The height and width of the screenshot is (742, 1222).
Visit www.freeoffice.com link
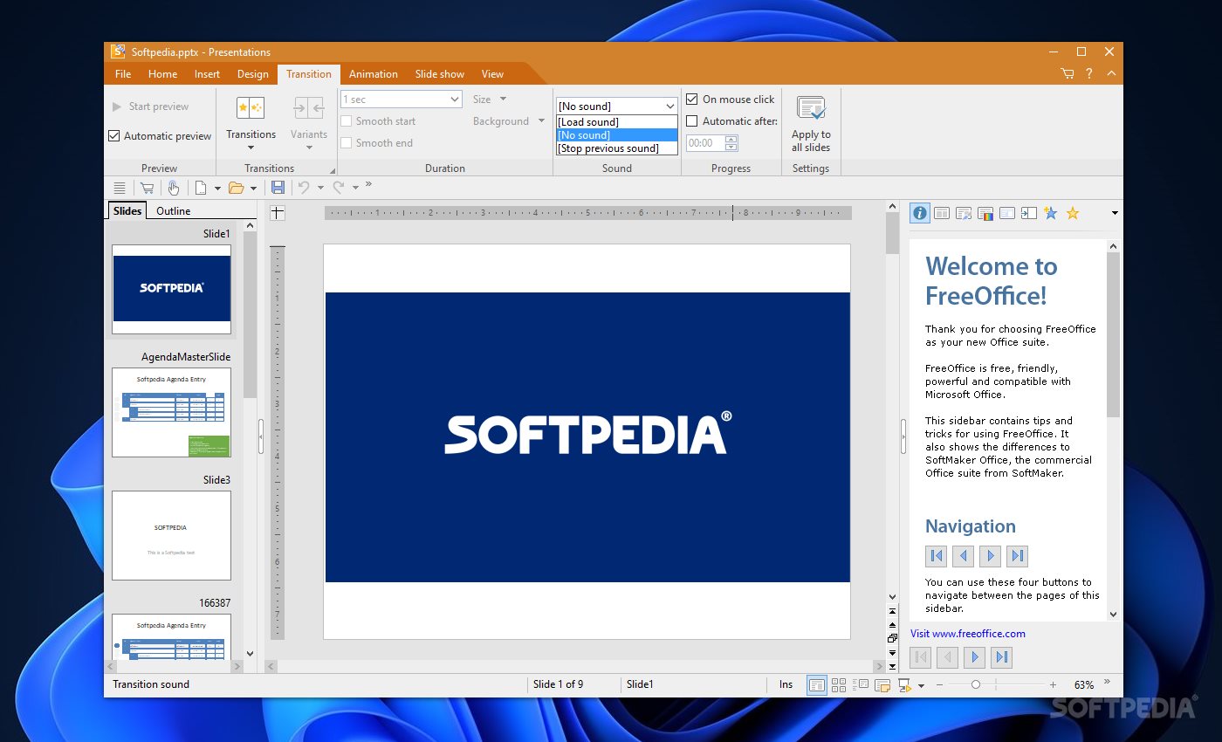967,634
